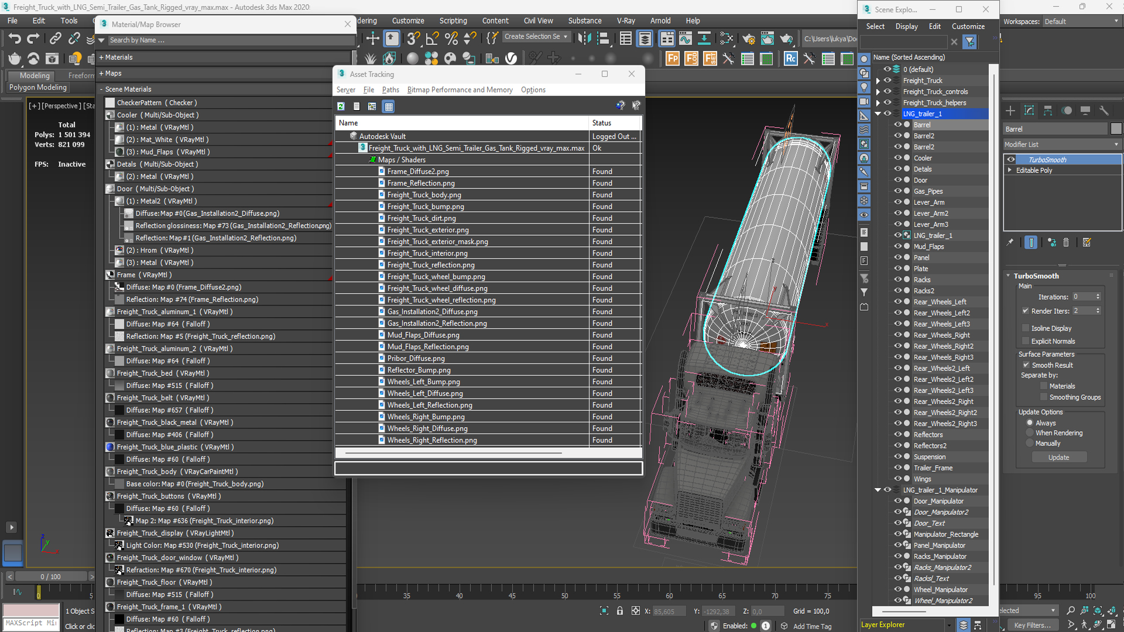Open Render Setup teapot icon
The height and width of the screenshot is (632, 1124).
point(748,39)
